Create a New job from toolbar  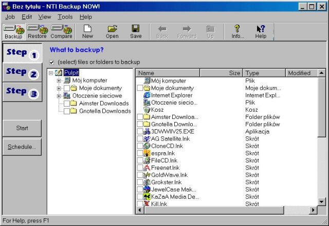click(x=87, y=32)
